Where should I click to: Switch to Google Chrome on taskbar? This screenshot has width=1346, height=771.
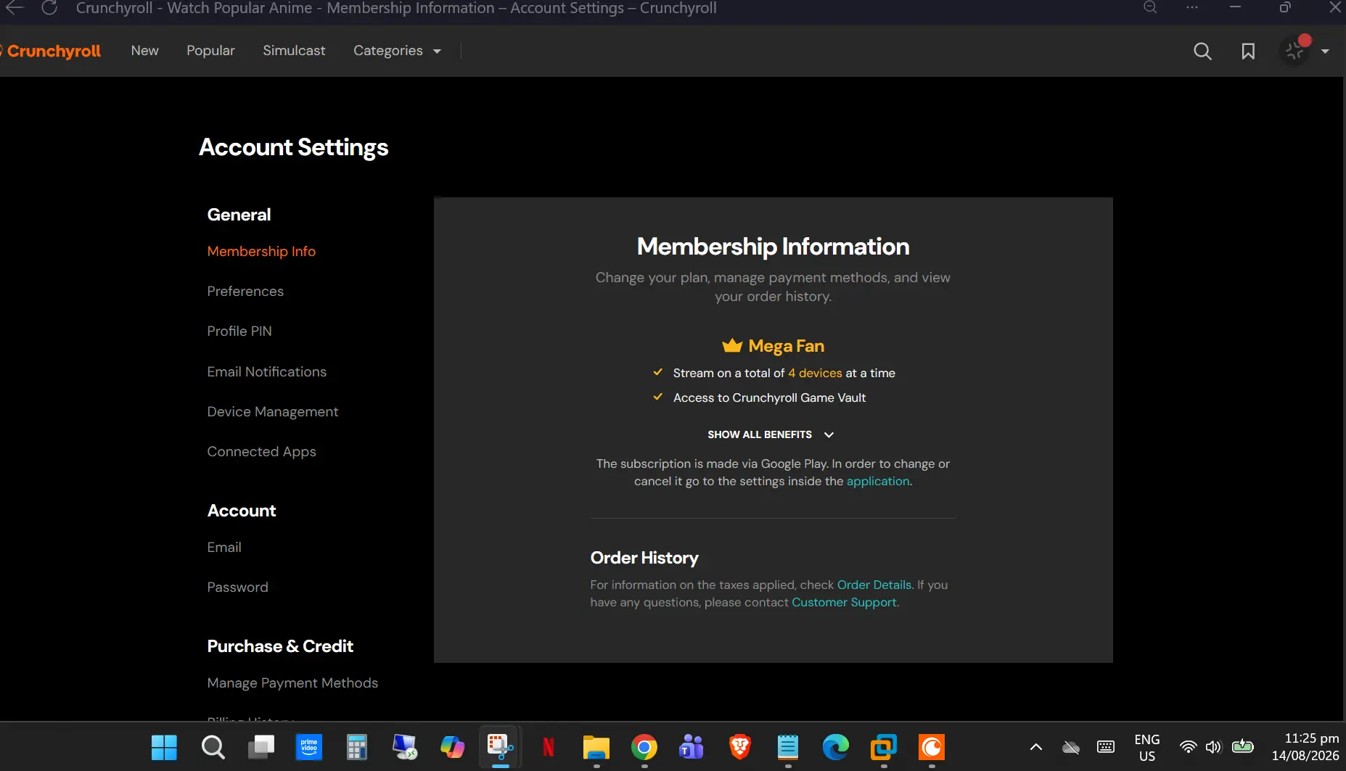[644, 747]
